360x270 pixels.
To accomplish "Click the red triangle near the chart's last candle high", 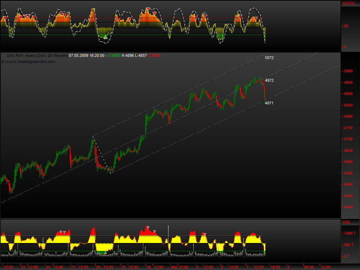I will 256,18.
